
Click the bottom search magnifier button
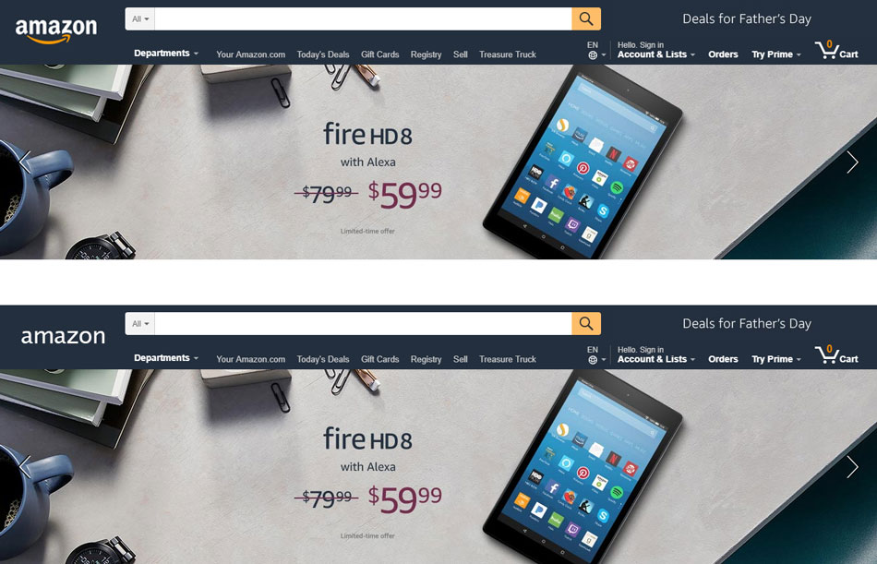(x=586, y=323)
